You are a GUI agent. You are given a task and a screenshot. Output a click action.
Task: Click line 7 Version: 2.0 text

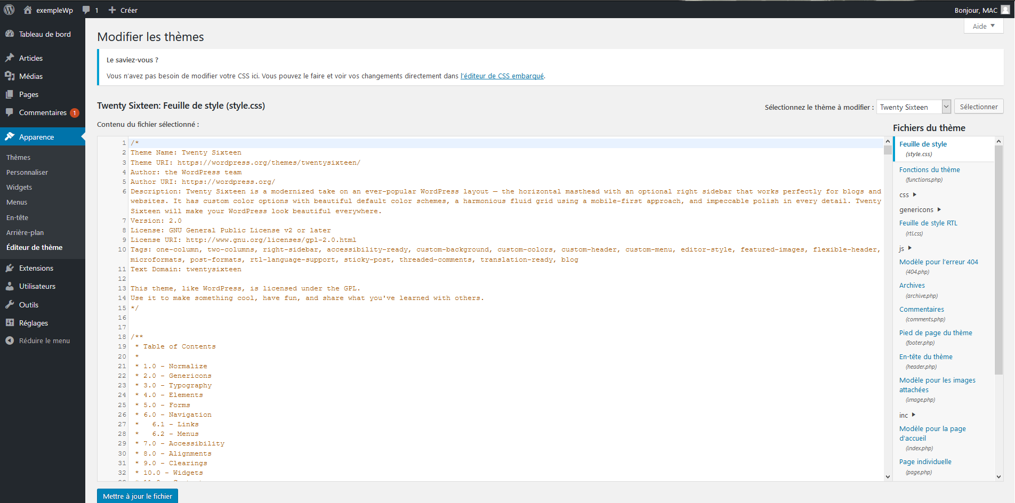point(156,221)
